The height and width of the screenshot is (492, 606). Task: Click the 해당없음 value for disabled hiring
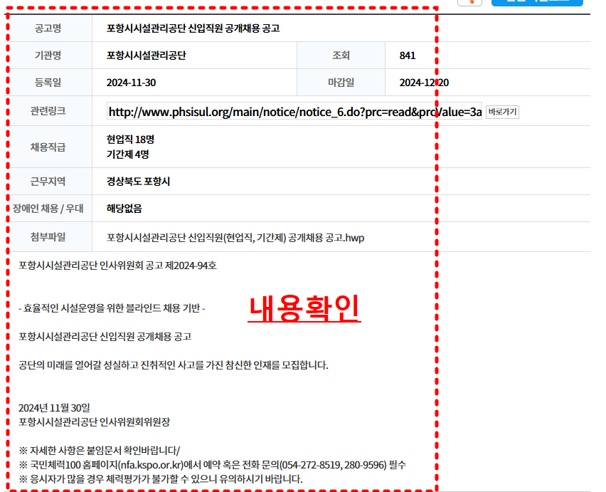click(x=124, y=209)
